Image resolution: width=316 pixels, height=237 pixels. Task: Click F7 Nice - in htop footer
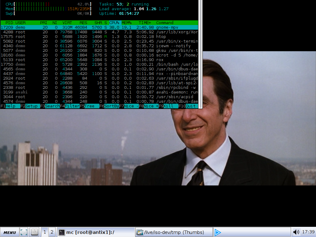(129, 106)
